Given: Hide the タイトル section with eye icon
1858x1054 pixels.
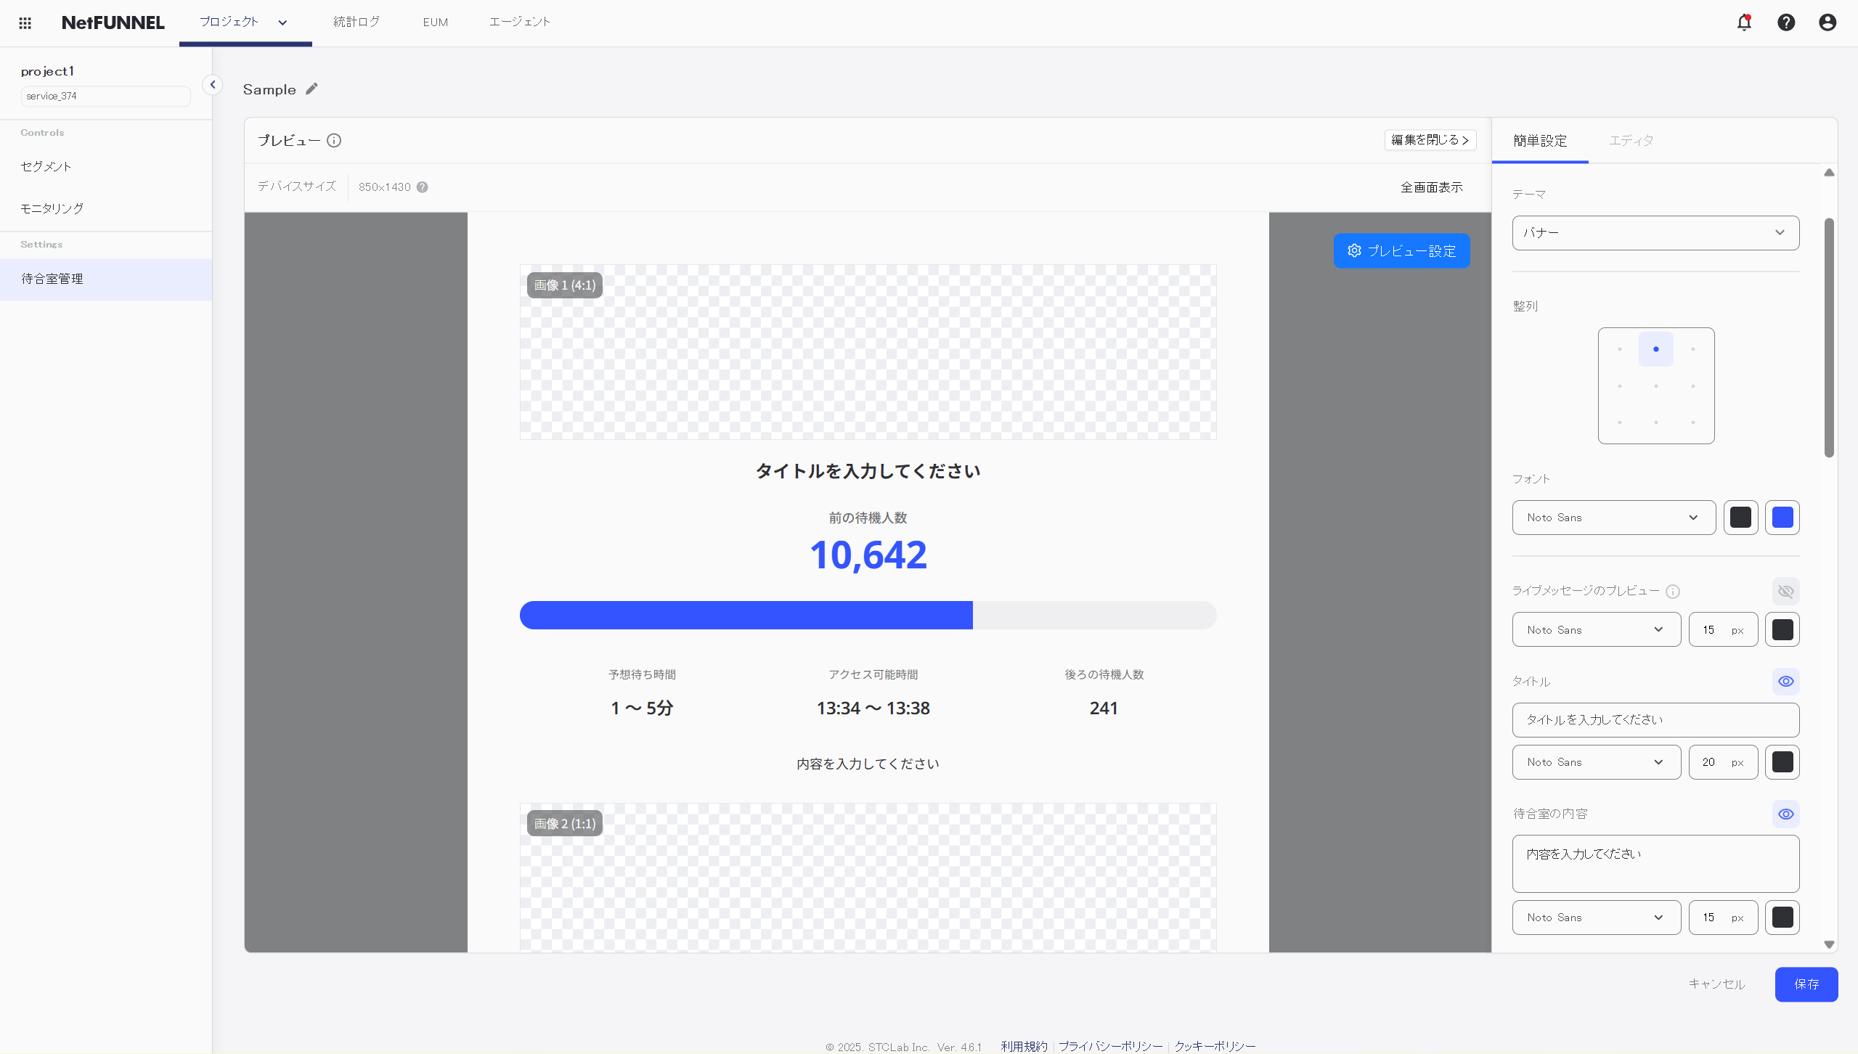Looking at the screenshot, I should 1785,681.
